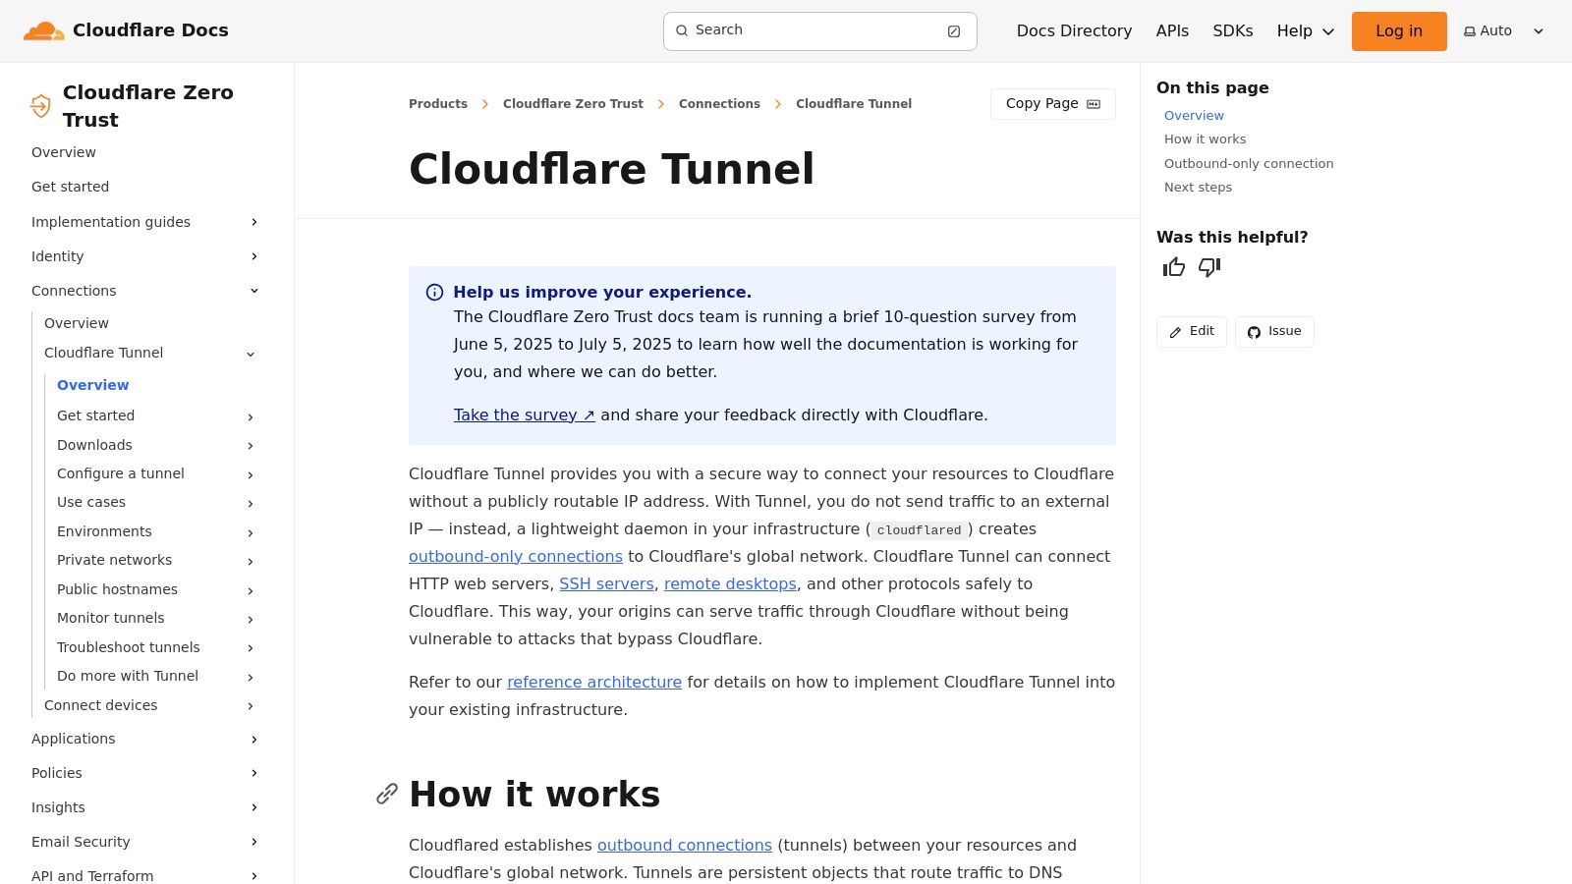This screenshot has width=1572, height=884.
Task: Collapse the Connections section
Action: coord(254,291)
